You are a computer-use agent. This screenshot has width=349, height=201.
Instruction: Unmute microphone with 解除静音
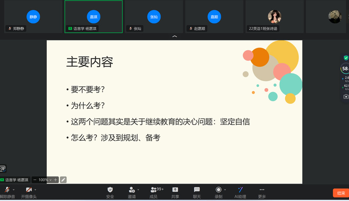[7, 190]
